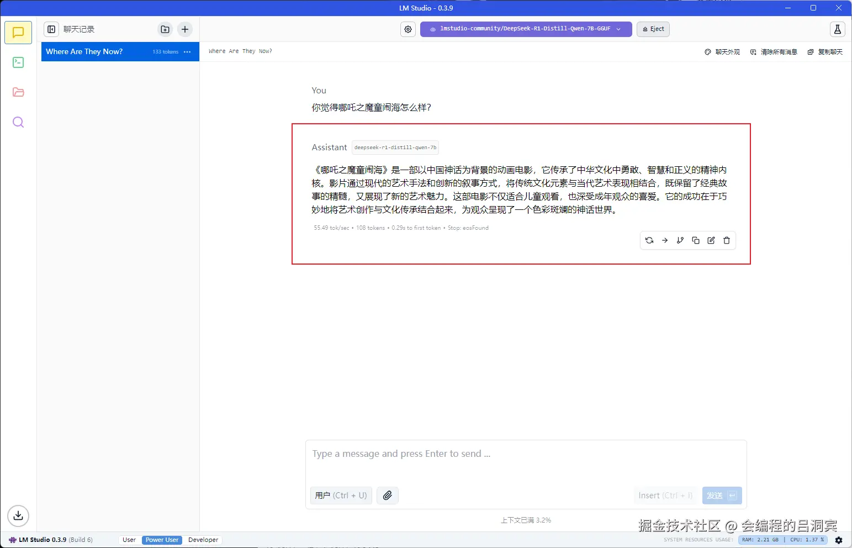
Task: Delete the assistant message
Action: [726, 240]
